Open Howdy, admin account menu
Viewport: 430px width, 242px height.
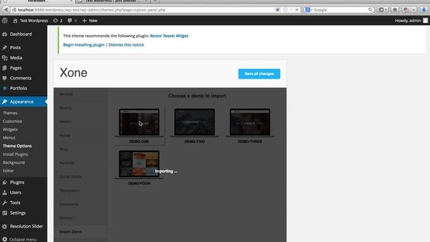click(x=411, y=21)
